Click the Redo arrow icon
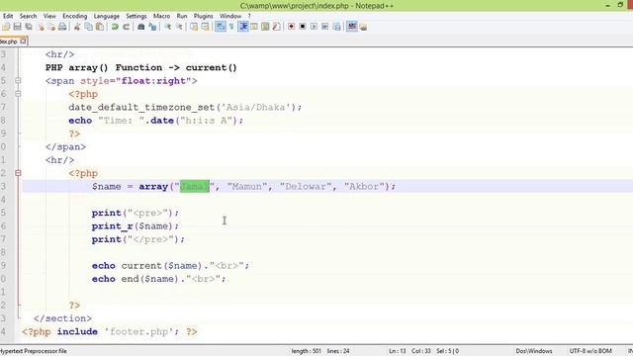Screen dimensions: 633x356 coord(127,27)
